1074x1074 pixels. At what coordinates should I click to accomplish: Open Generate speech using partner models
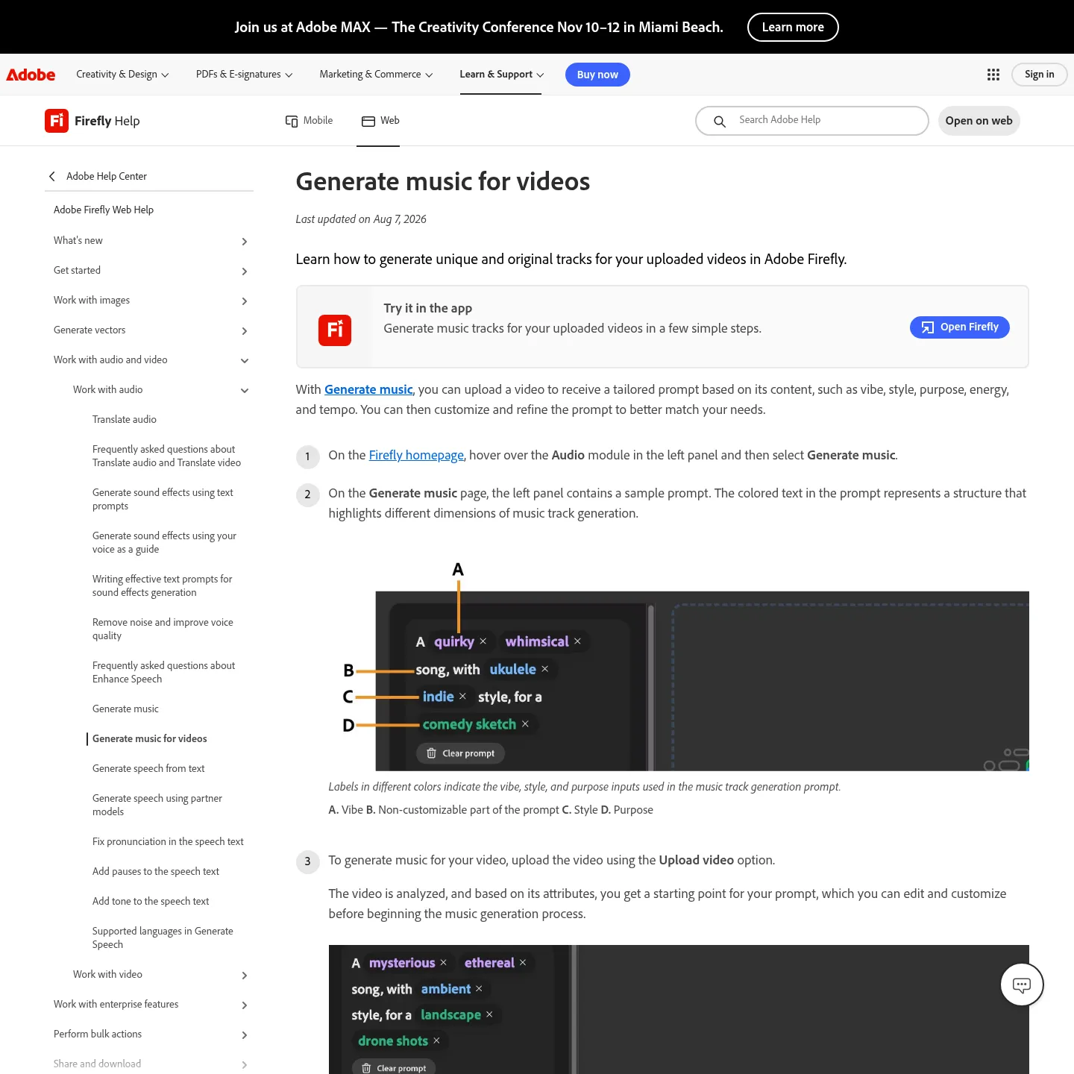click(x=157, y=805)
